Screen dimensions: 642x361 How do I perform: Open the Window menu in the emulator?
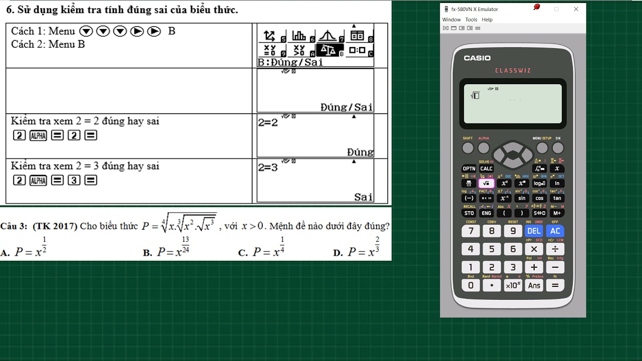(x=451, y=20)
